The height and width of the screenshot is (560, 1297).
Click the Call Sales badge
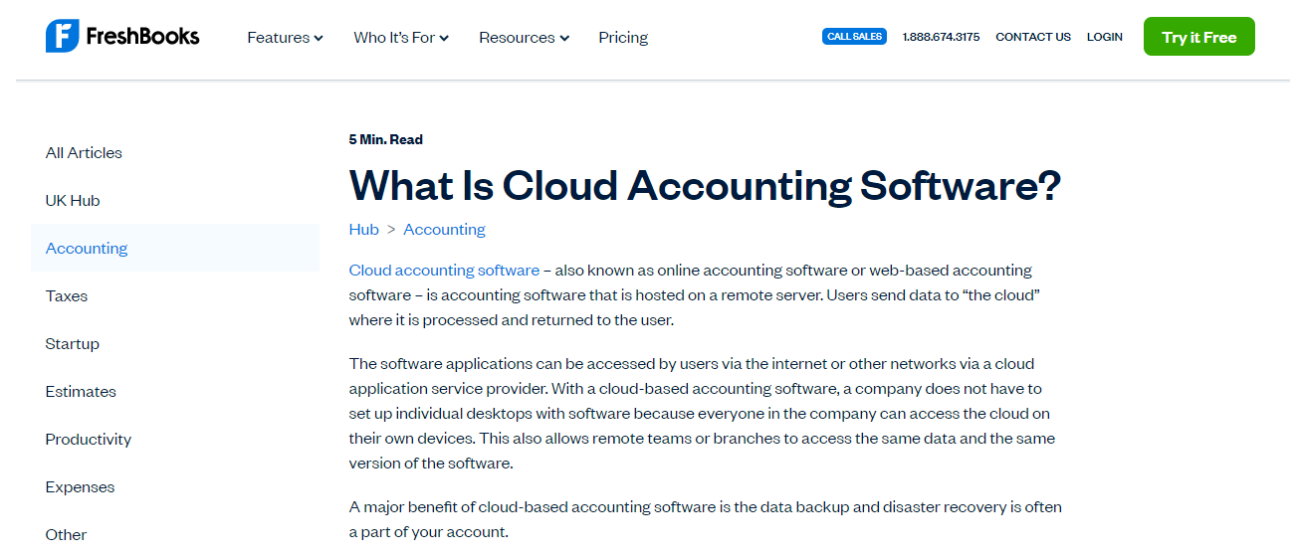click(854, 37)
